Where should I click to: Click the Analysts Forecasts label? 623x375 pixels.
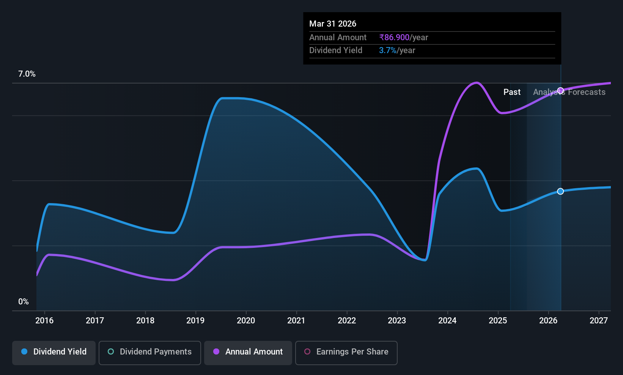[569, 92]
